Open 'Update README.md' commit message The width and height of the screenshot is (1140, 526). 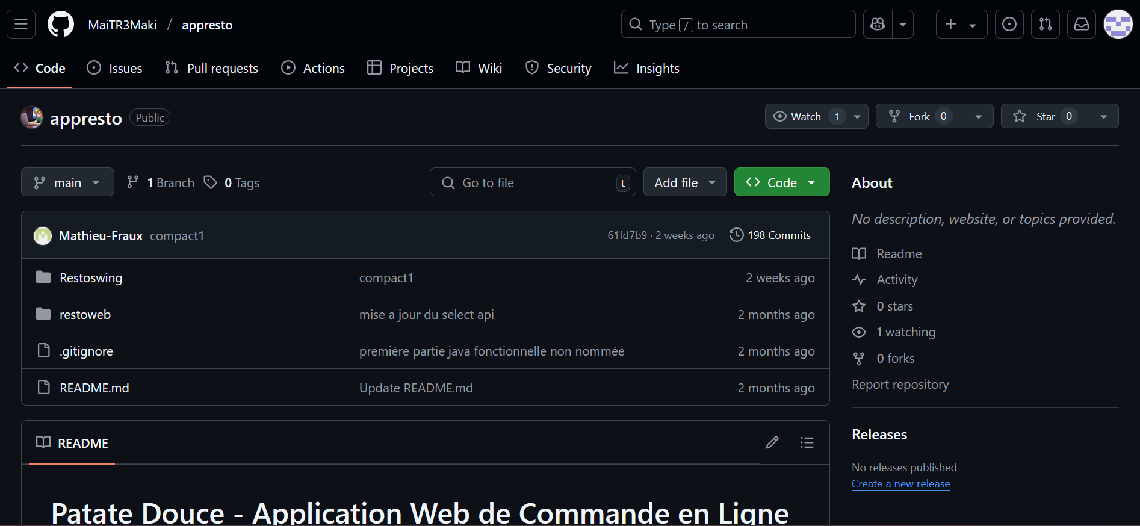pyautogui.click(x=416, y=388)
